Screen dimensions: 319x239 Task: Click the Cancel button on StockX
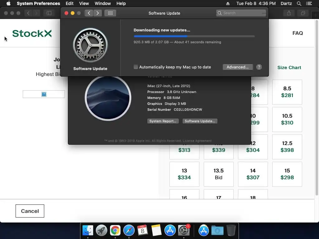[x=30, y=211]
